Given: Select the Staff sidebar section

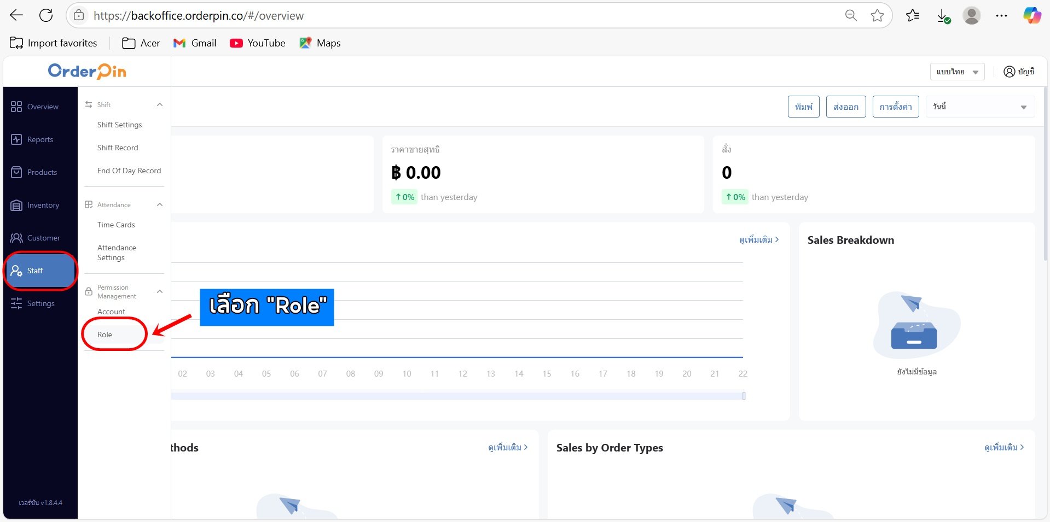Looking at the screenshot, I should (x=40, y=271).
